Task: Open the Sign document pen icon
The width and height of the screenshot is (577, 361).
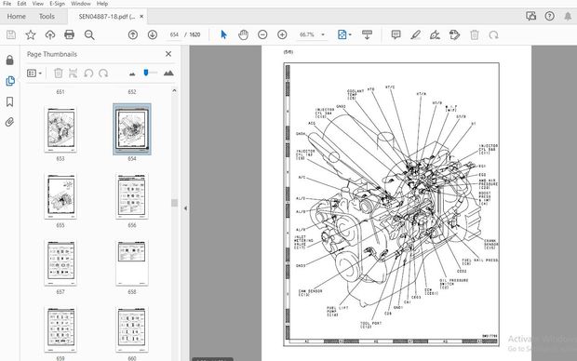Action: [435, 34]
